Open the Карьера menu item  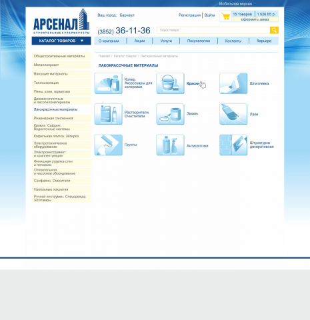point(264,41)
